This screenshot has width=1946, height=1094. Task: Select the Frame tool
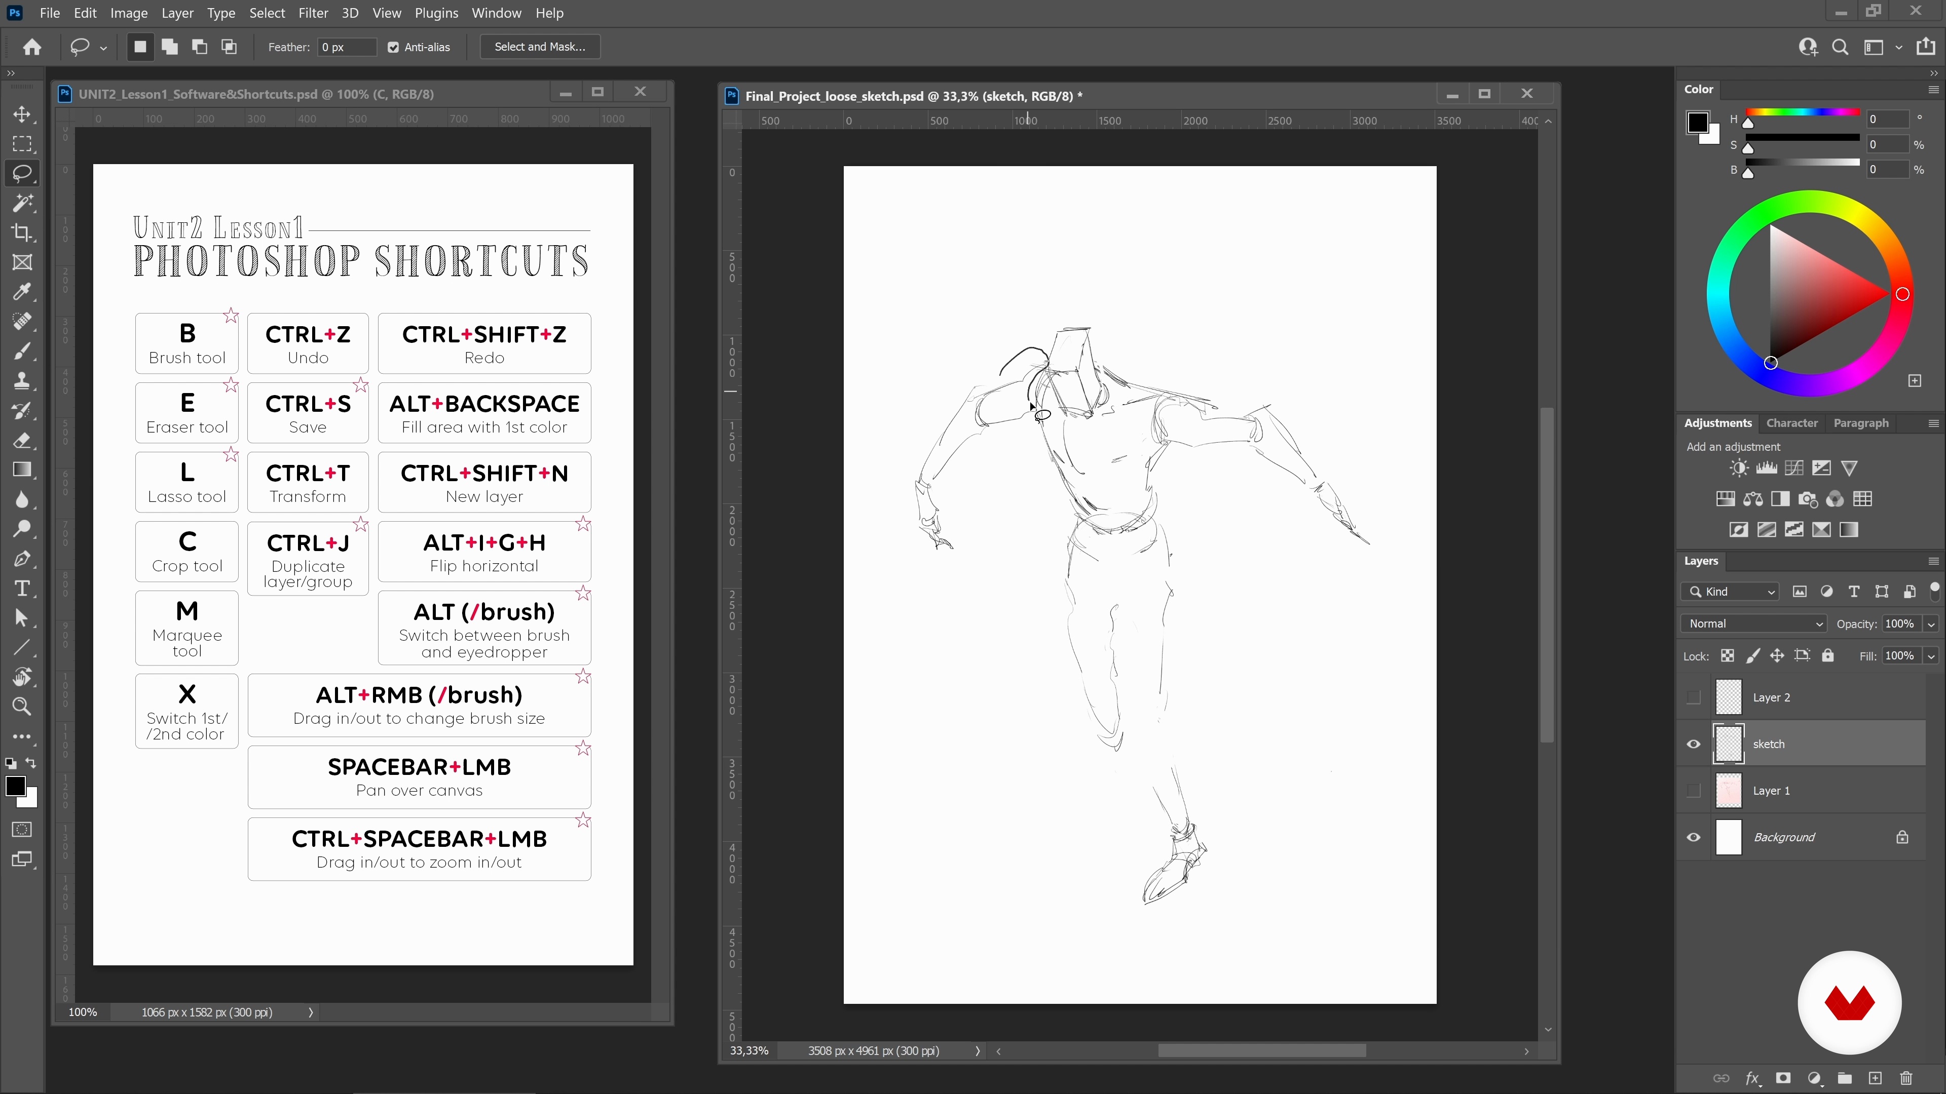coord(22,262)
